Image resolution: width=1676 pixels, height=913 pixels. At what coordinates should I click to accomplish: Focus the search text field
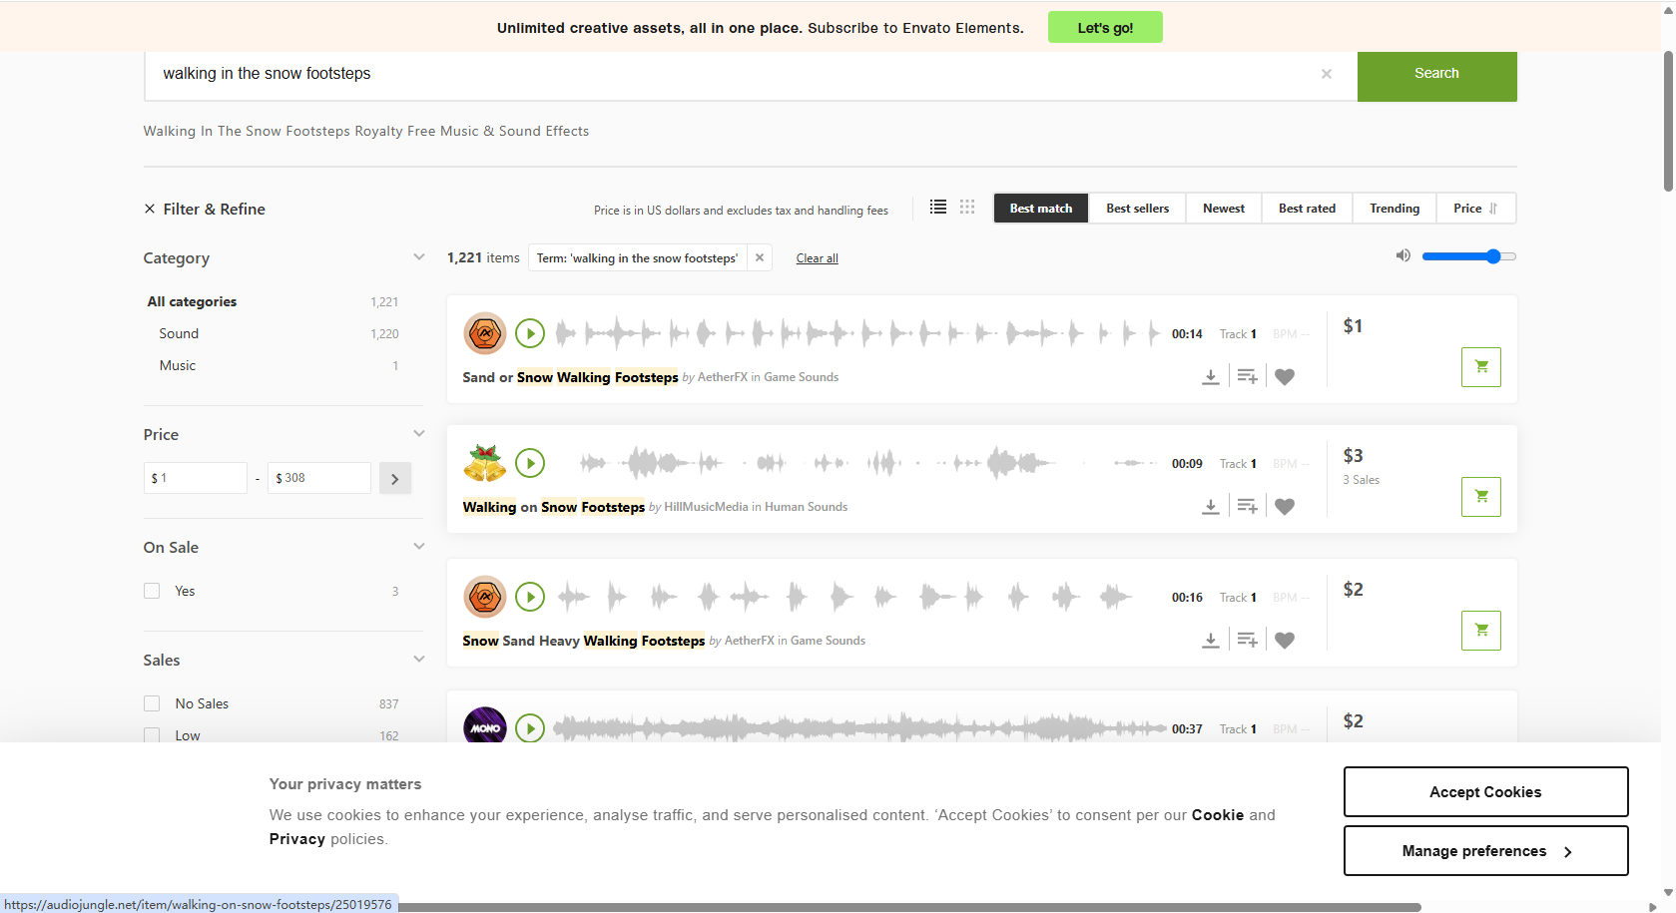coord(734,74)
